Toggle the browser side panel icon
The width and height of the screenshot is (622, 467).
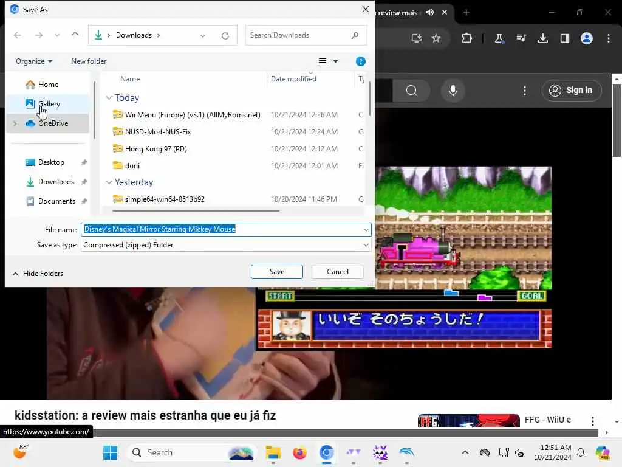[x=564, y=38]
